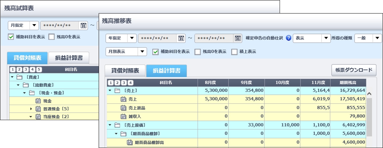Check 残高0を表示 in 残高試算表
383x148 pixels.
(52, 37)
